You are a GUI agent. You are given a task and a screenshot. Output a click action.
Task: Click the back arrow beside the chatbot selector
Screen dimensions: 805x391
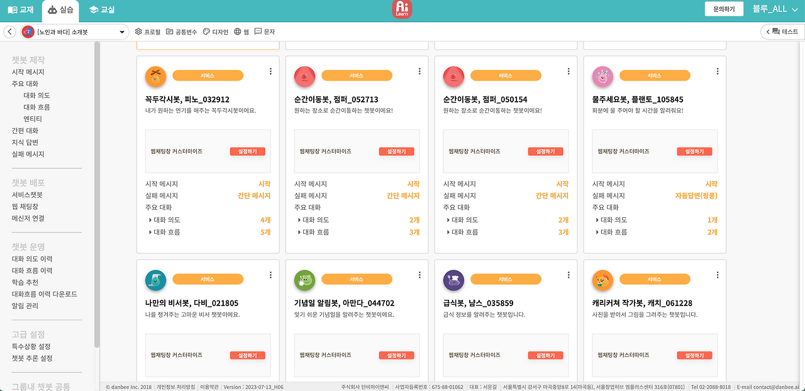tap(9, 31)
